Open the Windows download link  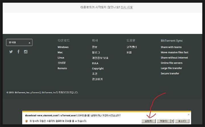63,47
